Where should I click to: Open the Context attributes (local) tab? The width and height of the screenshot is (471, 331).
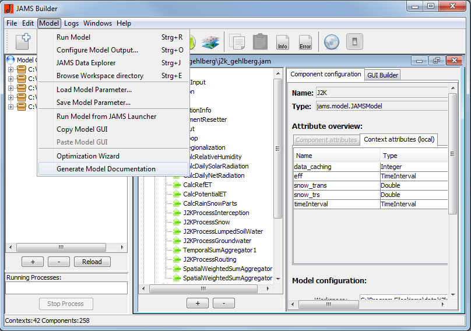398,140
